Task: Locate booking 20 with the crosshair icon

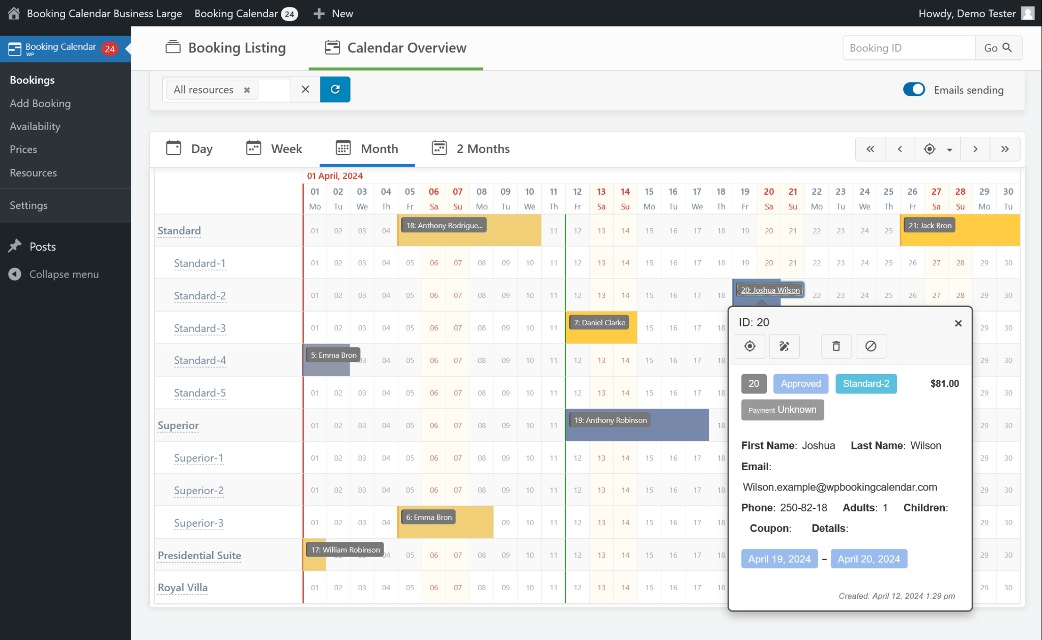Action: click(x=750, y=346)
